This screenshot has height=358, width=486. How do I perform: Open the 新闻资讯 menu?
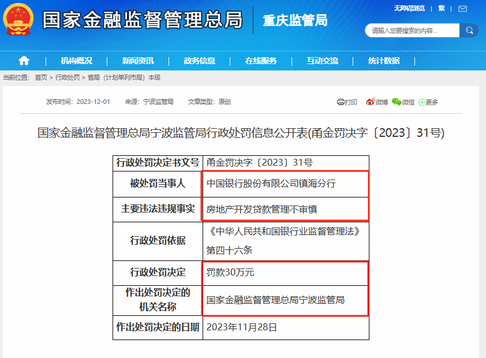pyautogui.click(x=137, y=61)
